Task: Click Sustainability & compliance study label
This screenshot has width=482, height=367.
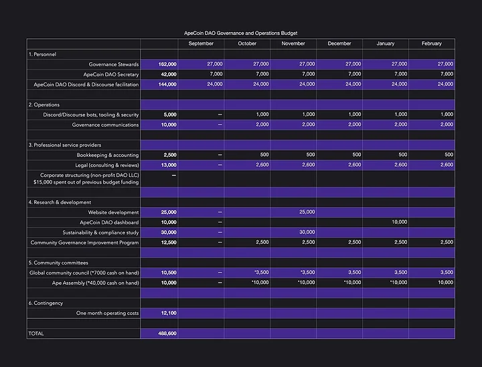Action: [100, 232]
